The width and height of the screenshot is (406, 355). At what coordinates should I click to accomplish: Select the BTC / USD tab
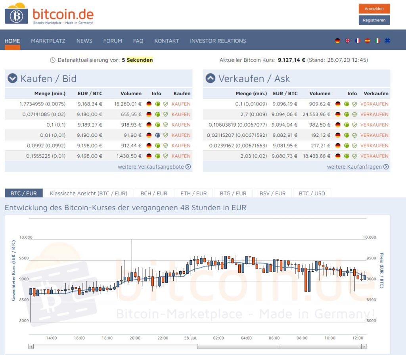pos(312,193)
